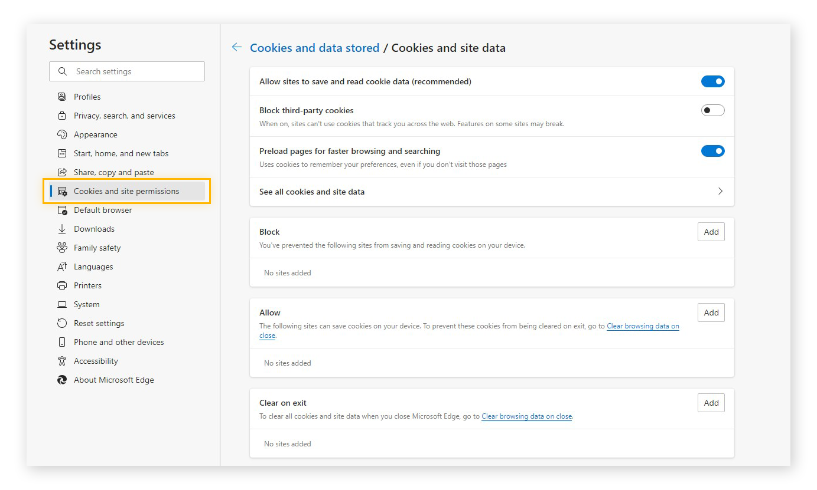Enable block third-party cookies

(712, 110)
